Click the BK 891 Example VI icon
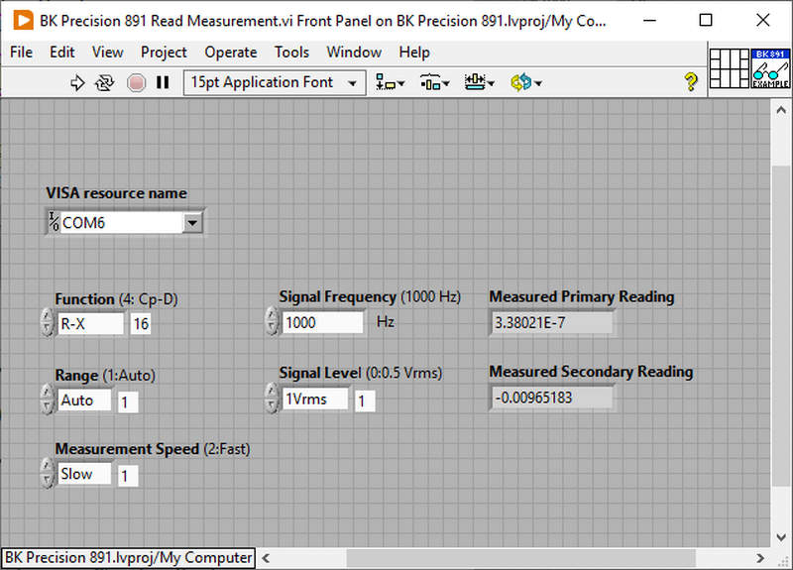This screenshot has height=570, width=793. click(x=770, y=68)
